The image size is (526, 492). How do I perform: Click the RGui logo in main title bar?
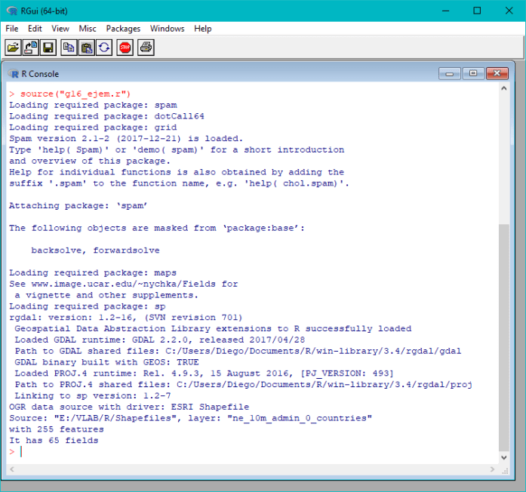[12, 11]
